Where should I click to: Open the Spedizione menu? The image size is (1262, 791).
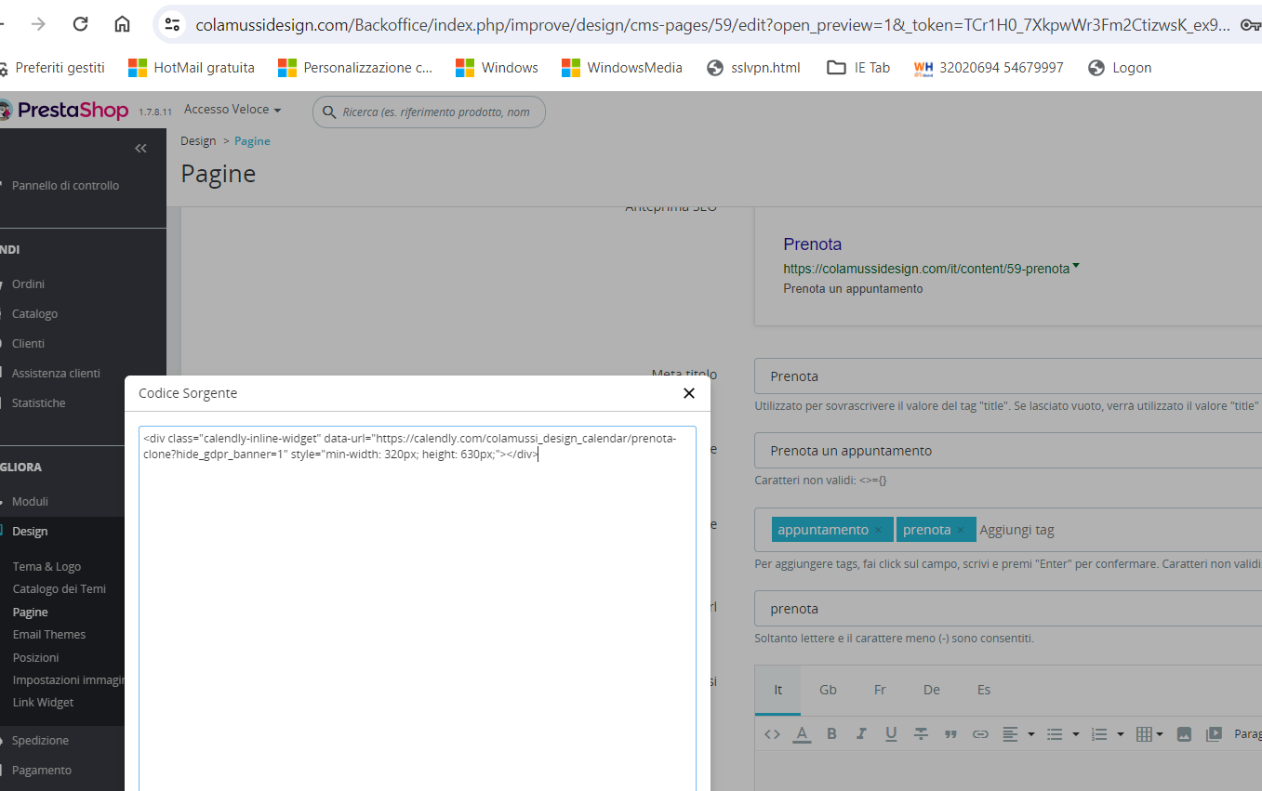tap(40, 741)
